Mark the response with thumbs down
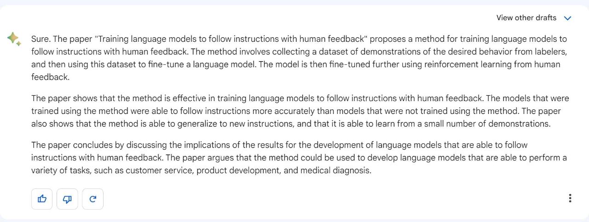Screen dimensions: 589x222 click(x=67, y=199)
